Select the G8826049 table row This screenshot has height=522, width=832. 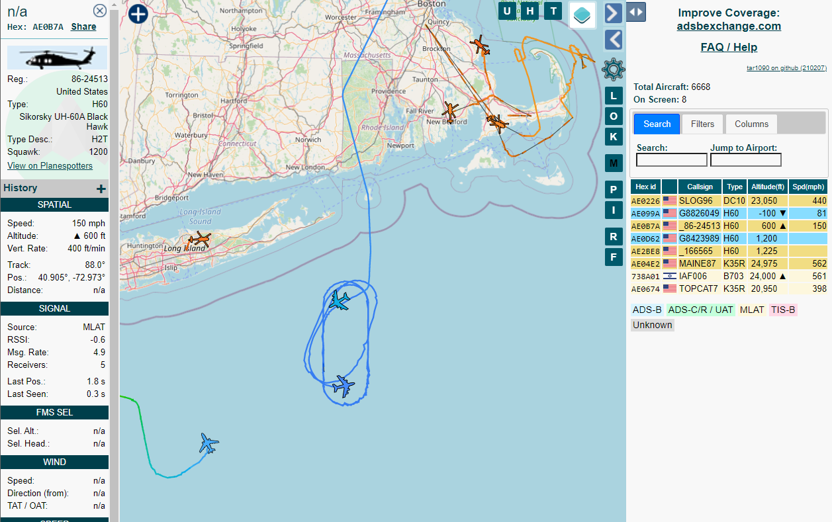click(x=729, y=213)
